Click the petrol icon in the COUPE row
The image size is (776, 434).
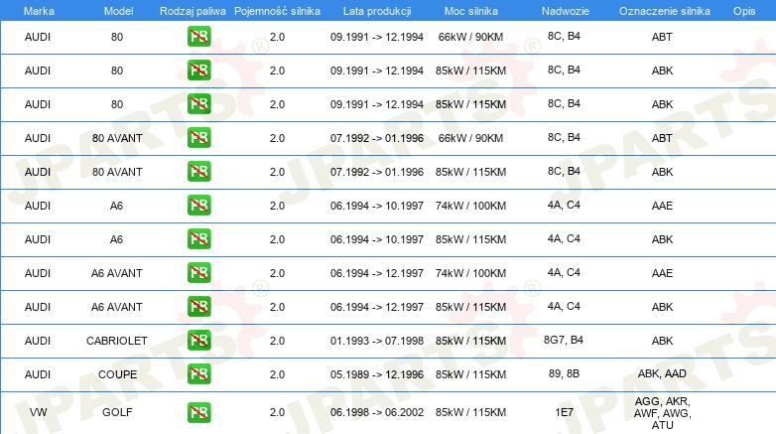[x=198, y=373]
